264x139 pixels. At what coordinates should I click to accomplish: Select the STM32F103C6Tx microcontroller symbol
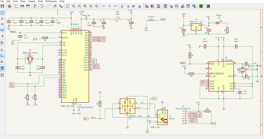click(75, 66)
